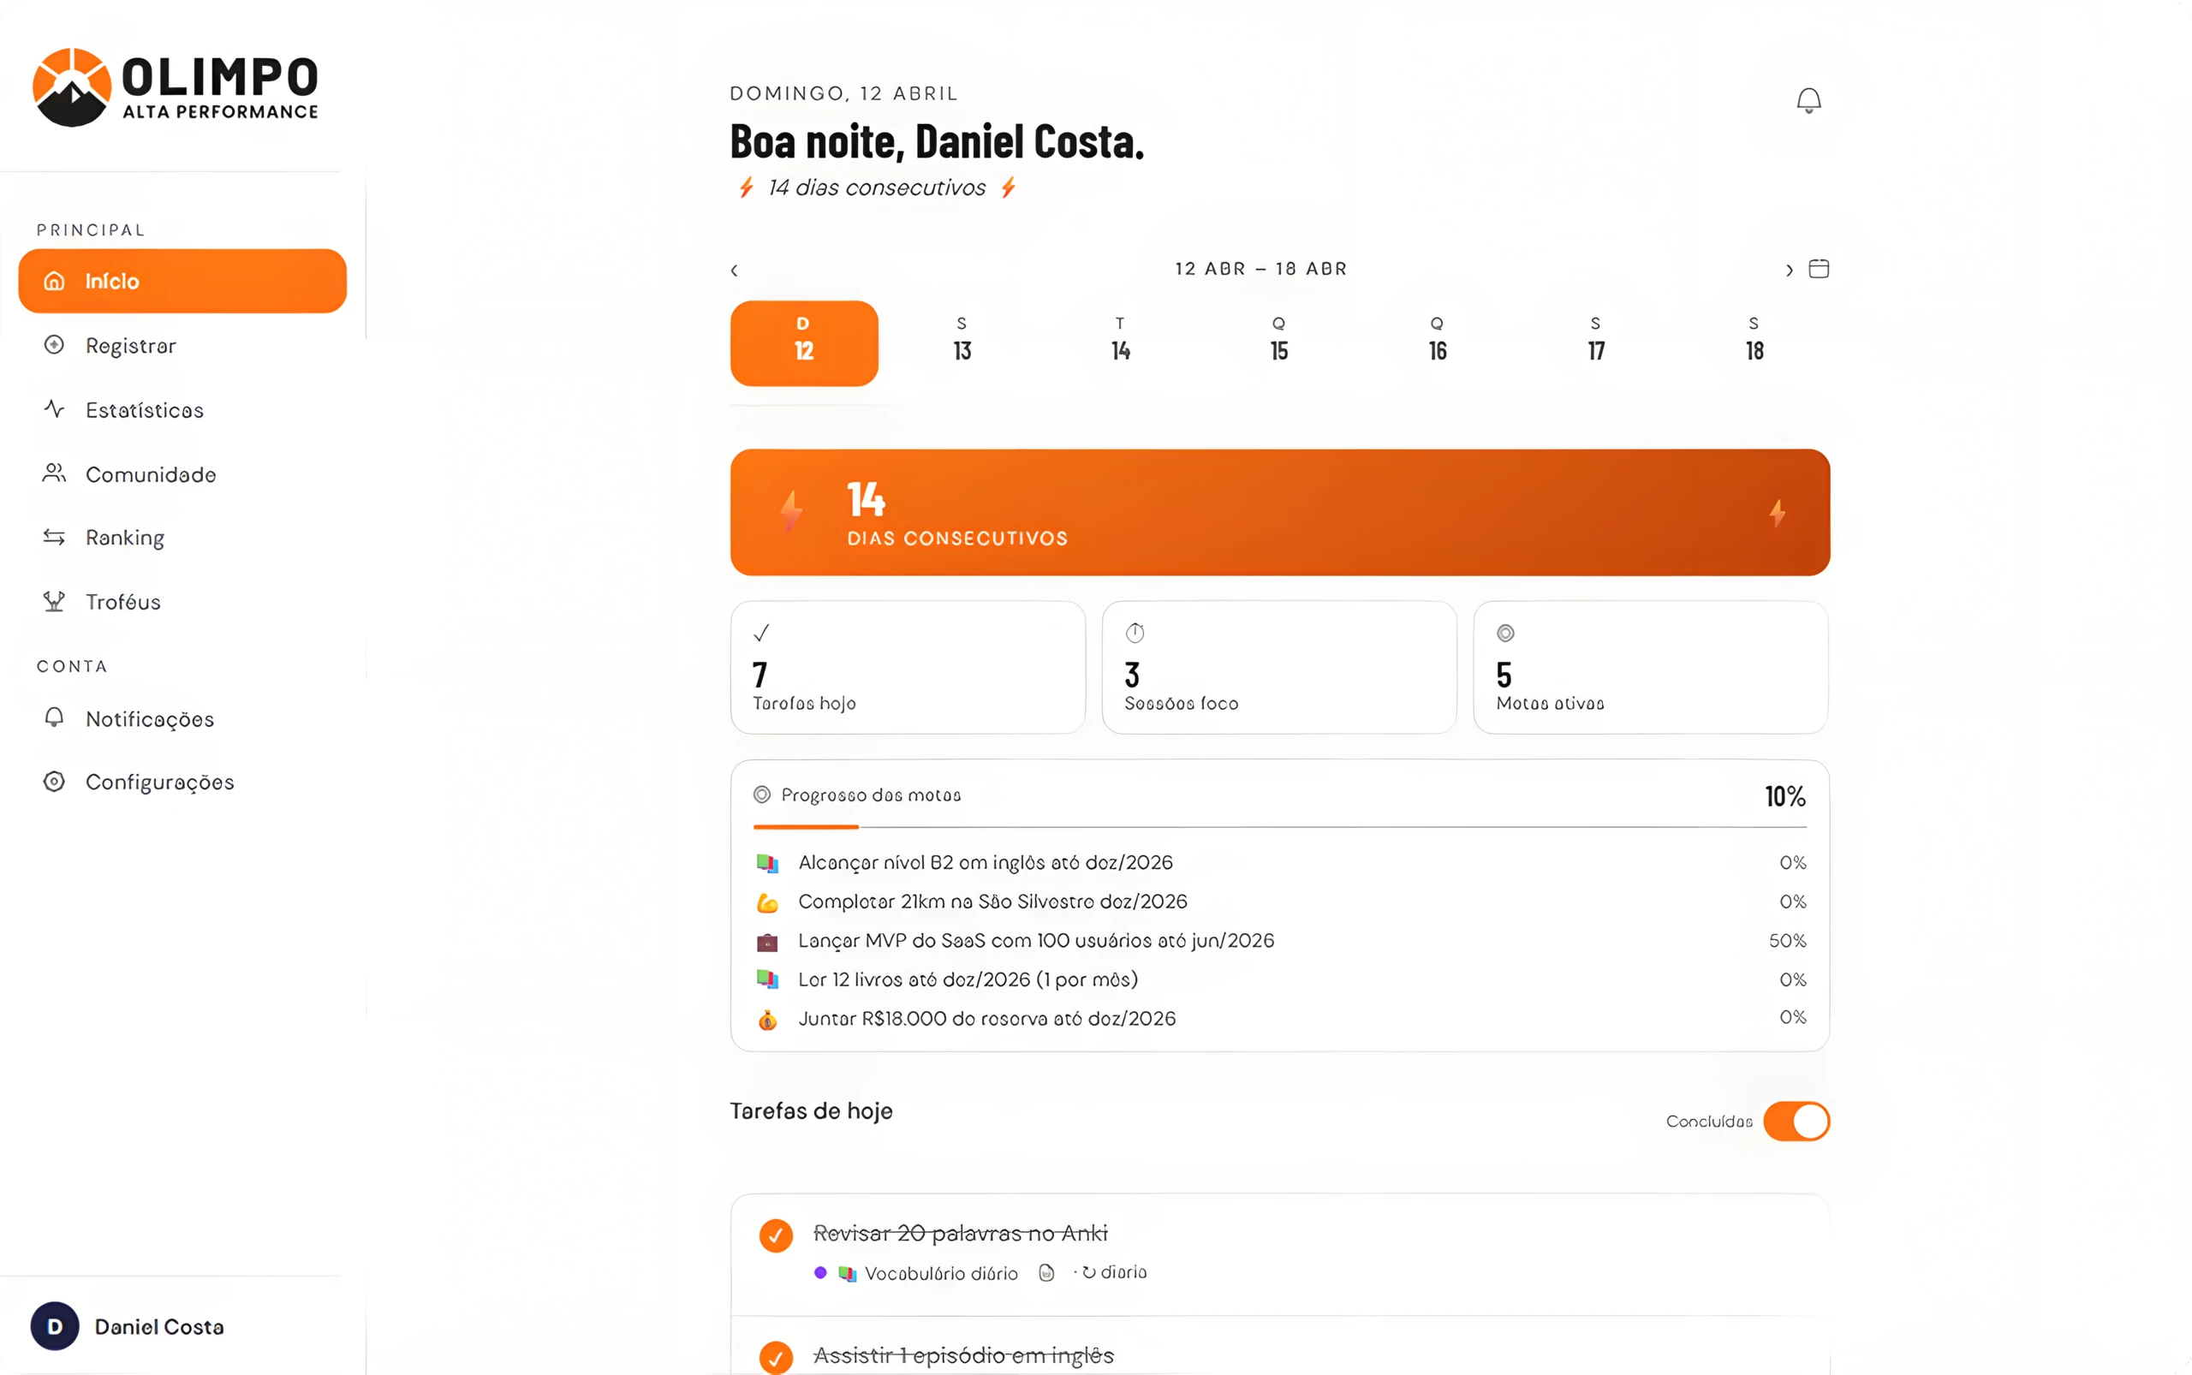This screenshot has height=1375, width=2192.
Task: Open Comunidade from the sidebar
Action: coord(150,473)
